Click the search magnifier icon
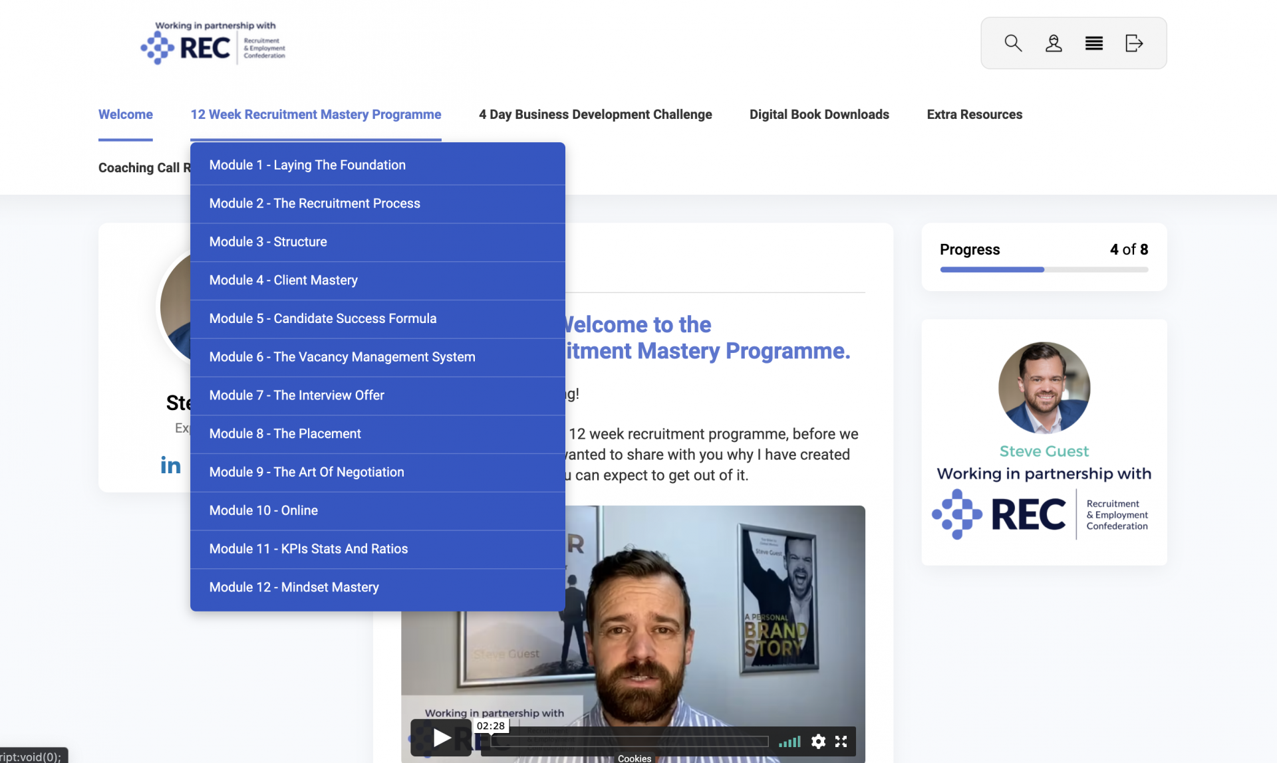Image resolution: width=1277 pixels, height=763 pixels. point(1012,43)
